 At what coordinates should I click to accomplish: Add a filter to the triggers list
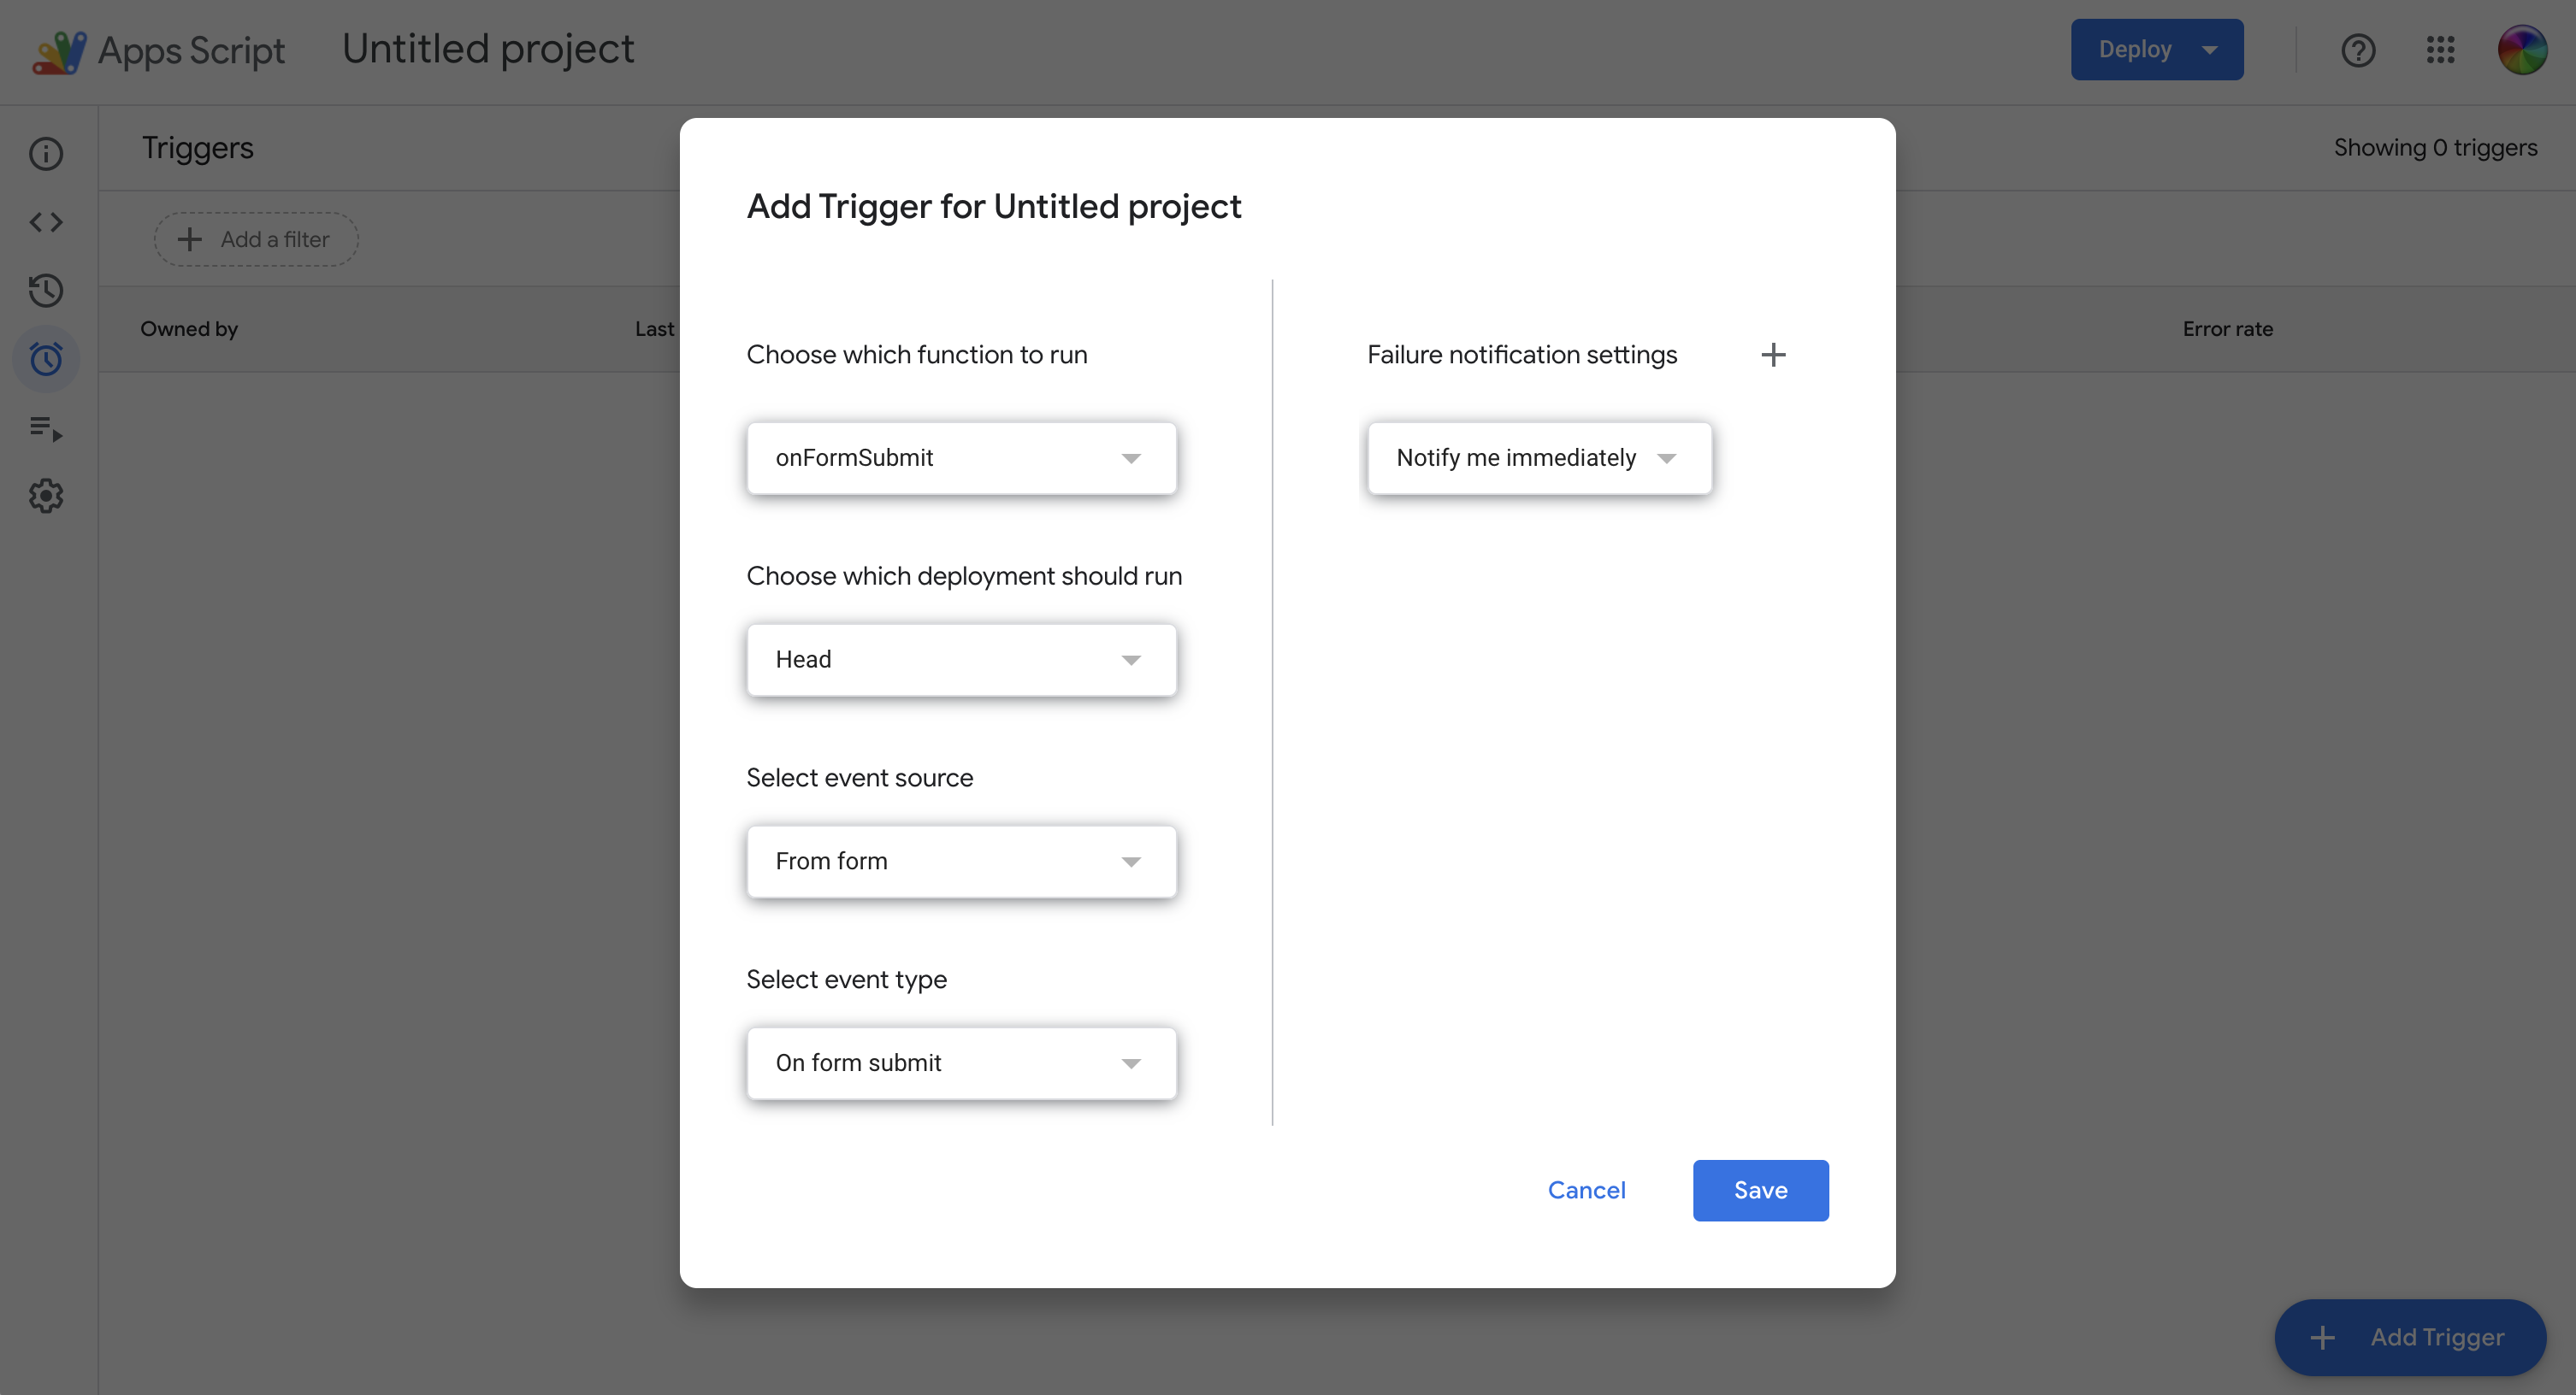[x=255, y=238]
